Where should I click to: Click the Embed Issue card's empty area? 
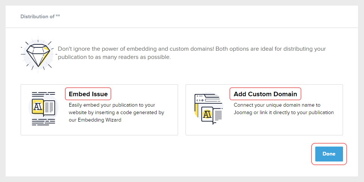(x=150, y=129)
